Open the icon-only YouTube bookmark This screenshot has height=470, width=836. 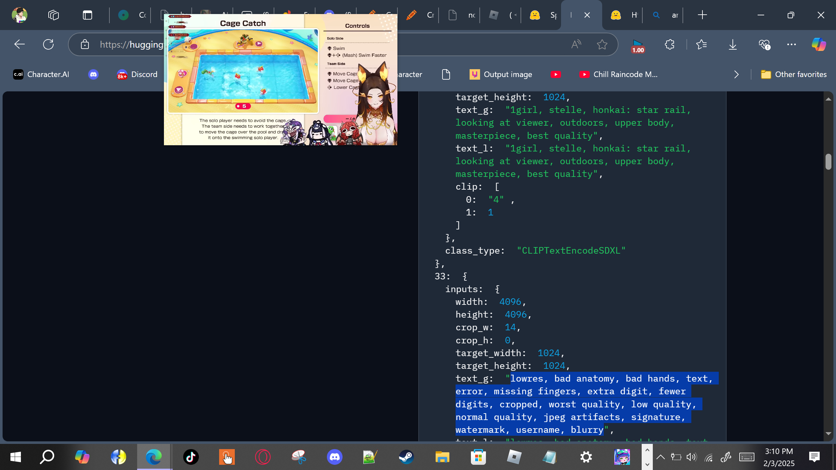click(x=555, y=74)
